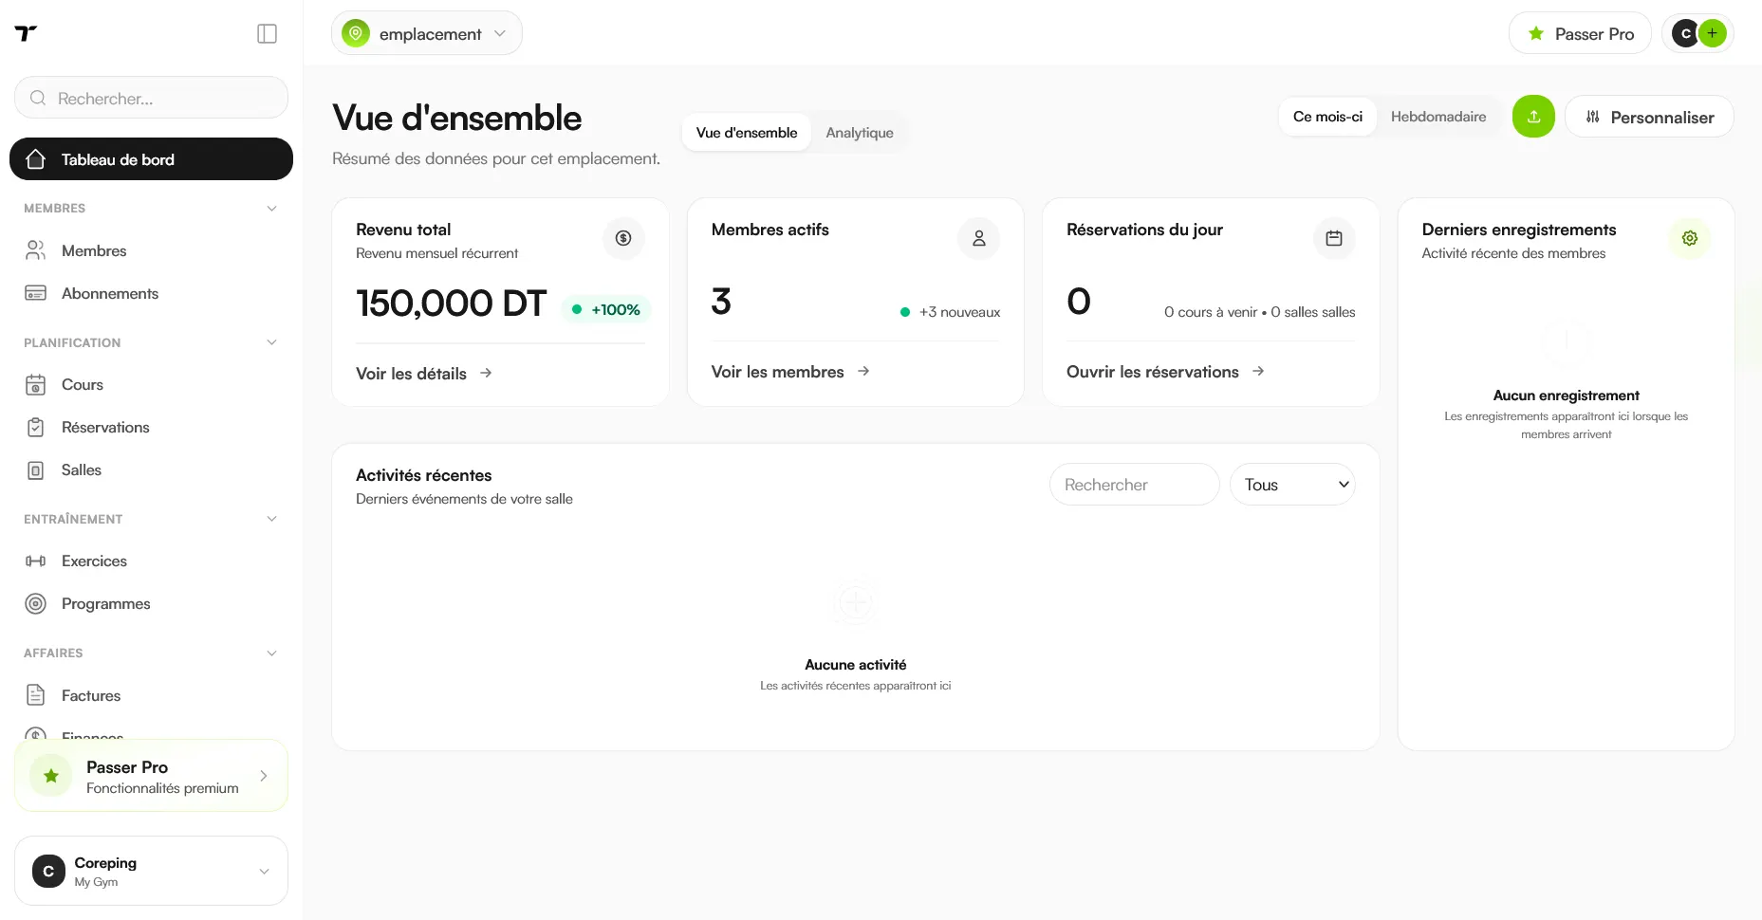Click the black C avatar in header

1685,33
